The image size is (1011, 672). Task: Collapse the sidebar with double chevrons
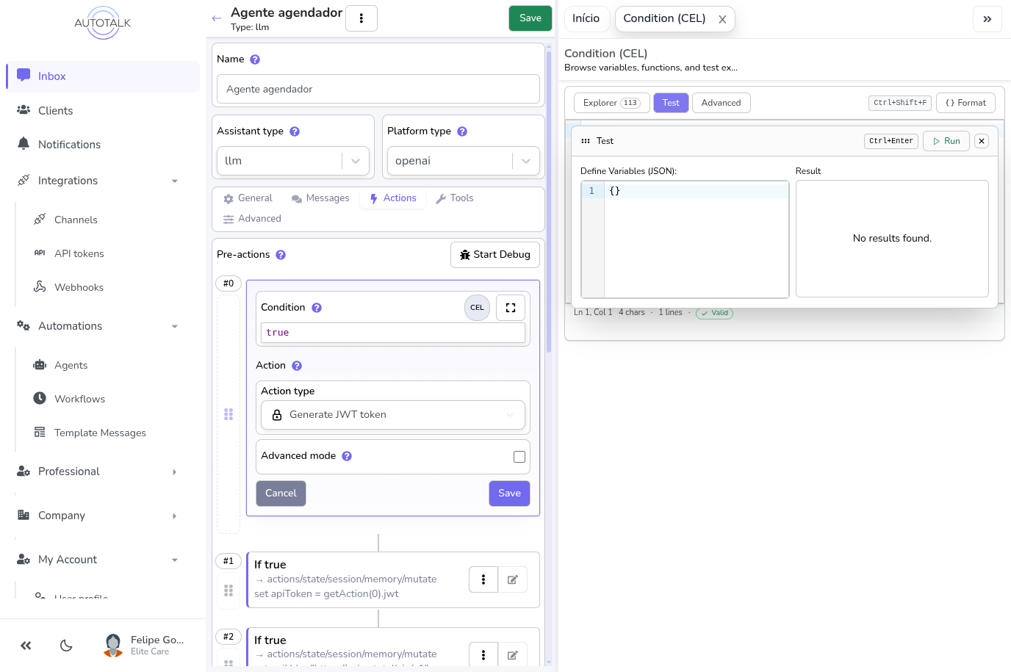tap(26, 646)
